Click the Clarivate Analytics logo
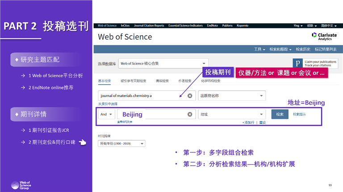The height and width of the screenshot is (192, 343). point(324,37)
